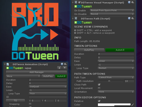Toggle AutoKill in DOTween Animation panel

(61, 76)
